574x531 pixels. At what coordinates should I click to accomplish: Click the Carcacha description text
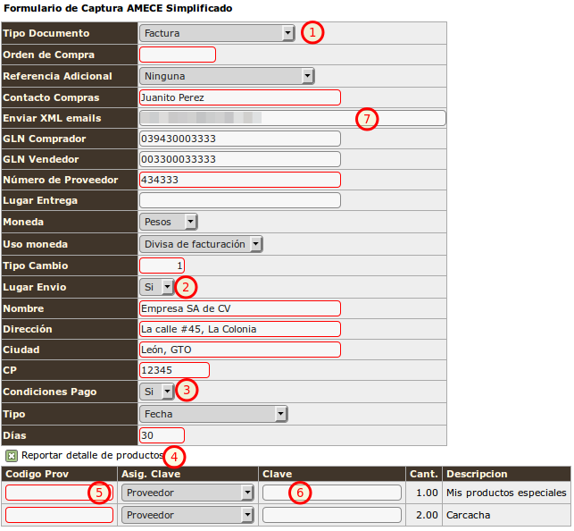pos(468,515)
